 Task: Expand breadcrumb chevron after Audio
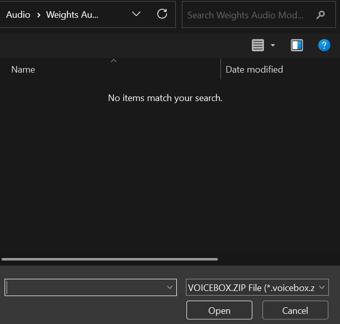39,15
